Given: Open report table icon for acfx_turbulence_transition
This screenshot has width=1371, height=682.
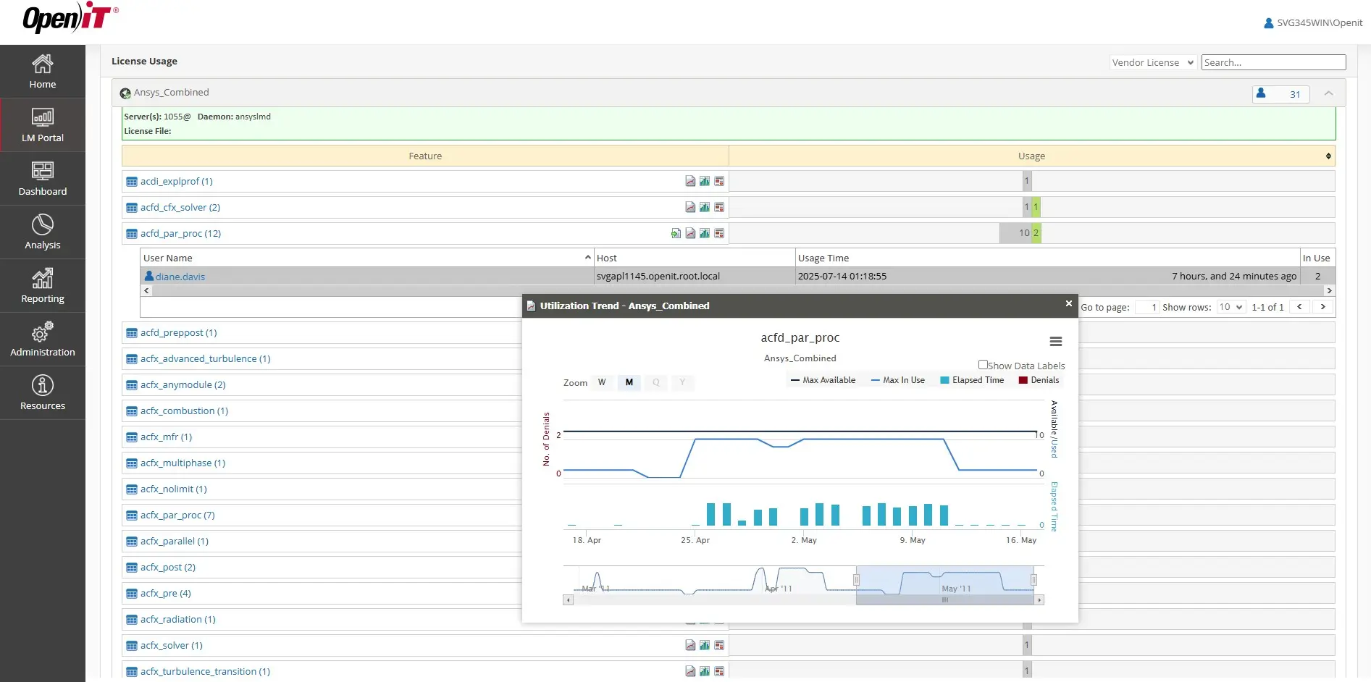Looking at the screenshot, I should [719, 671].
